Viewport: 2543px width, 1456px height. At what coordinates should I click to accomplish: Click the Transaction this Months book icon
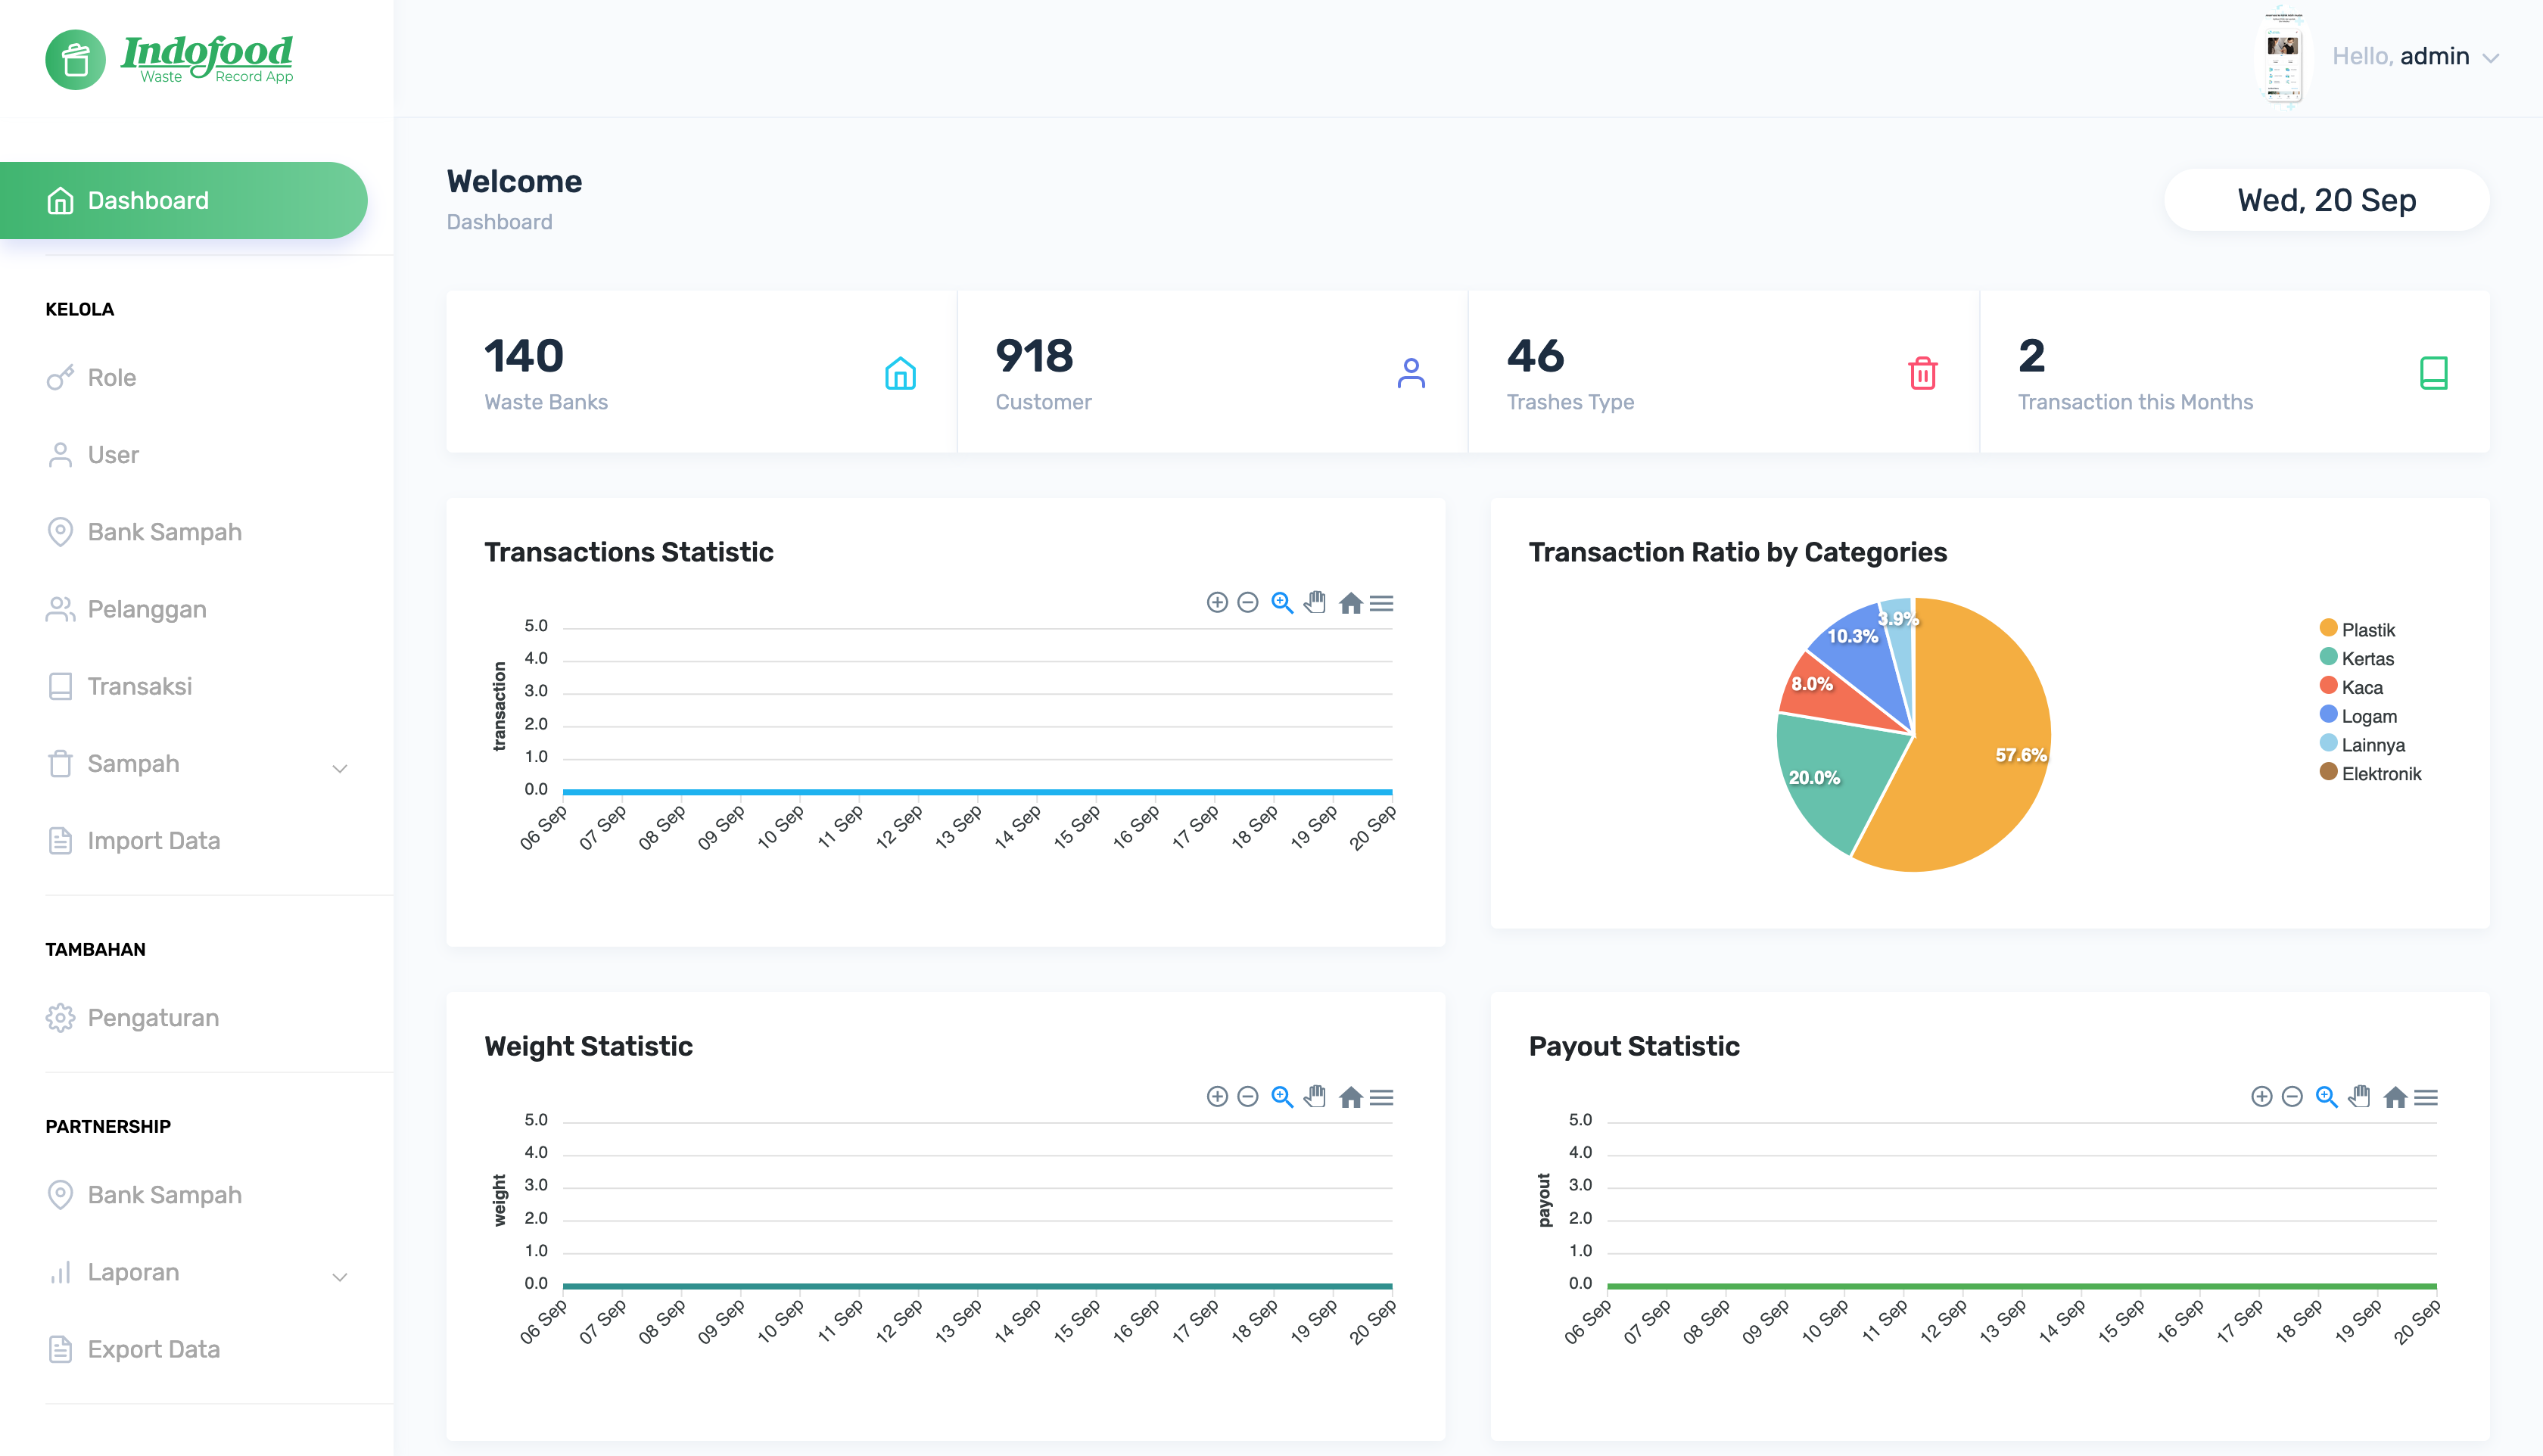(x=2433, y=373)
